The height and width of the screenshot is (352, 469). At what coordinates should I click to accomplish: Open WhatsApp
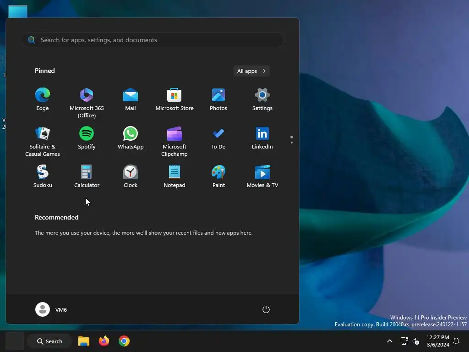[131, 138]
